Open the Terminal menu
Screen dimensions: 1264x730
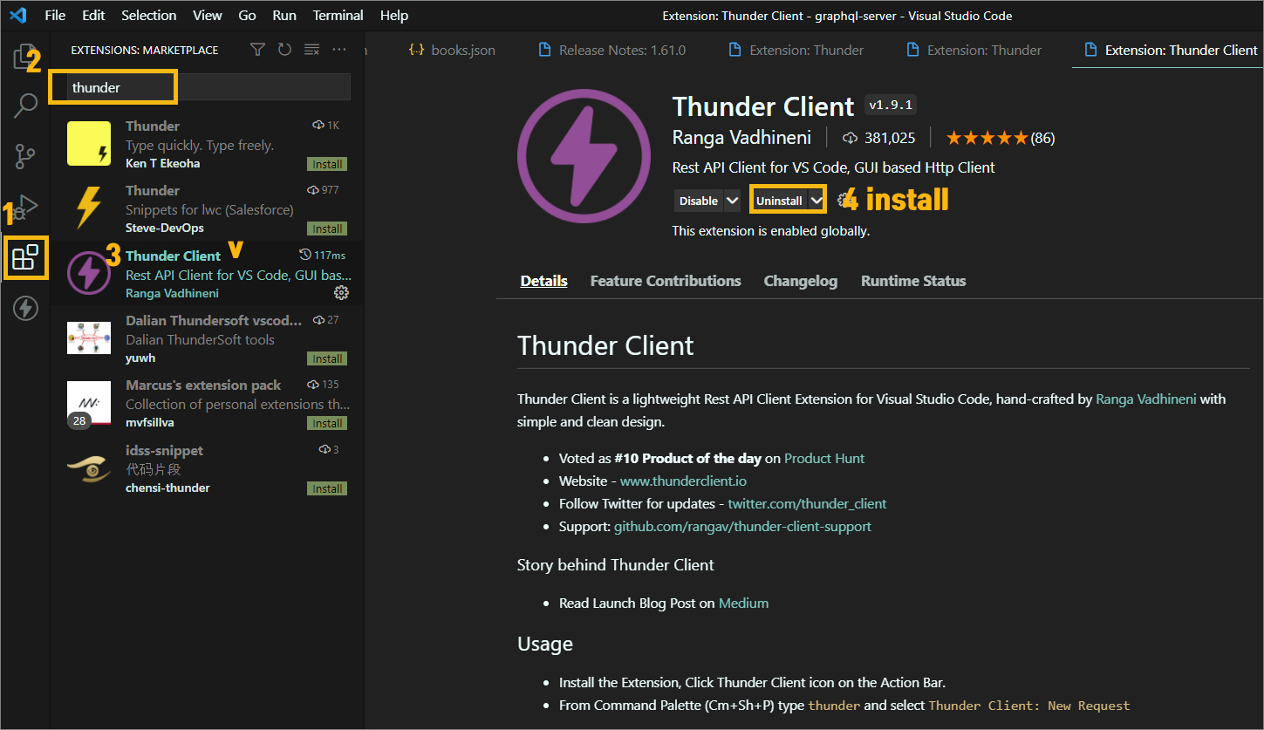[338, 15]
